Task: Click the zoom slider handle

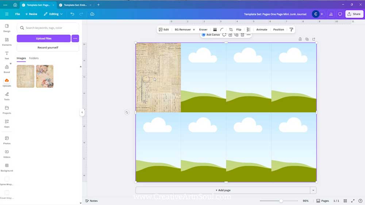Action: [x=281, y=201]
